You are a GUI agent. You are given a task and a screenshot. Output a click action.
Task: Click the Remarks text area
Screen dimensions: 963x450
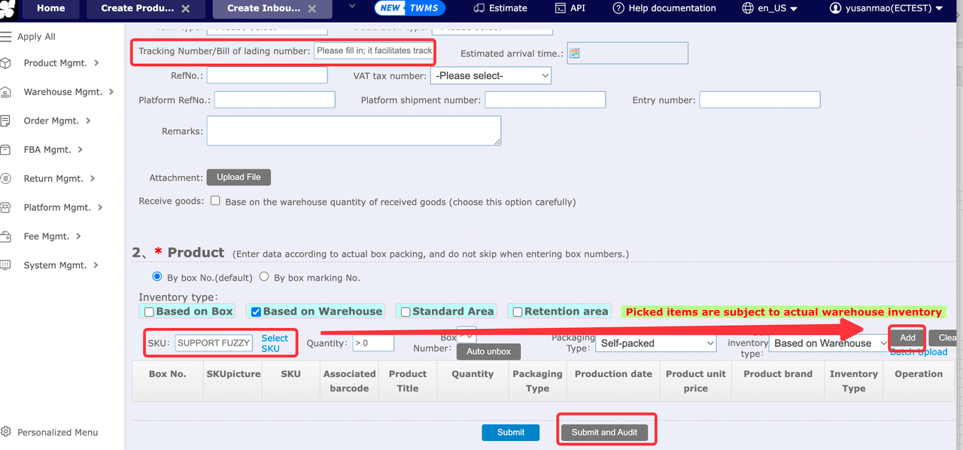[354, 130]
